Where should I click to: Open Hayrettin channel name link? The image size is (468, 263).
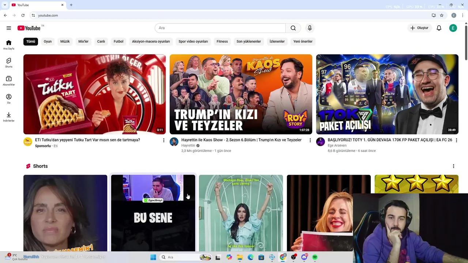pyautogui.click(x=188, y=146)
